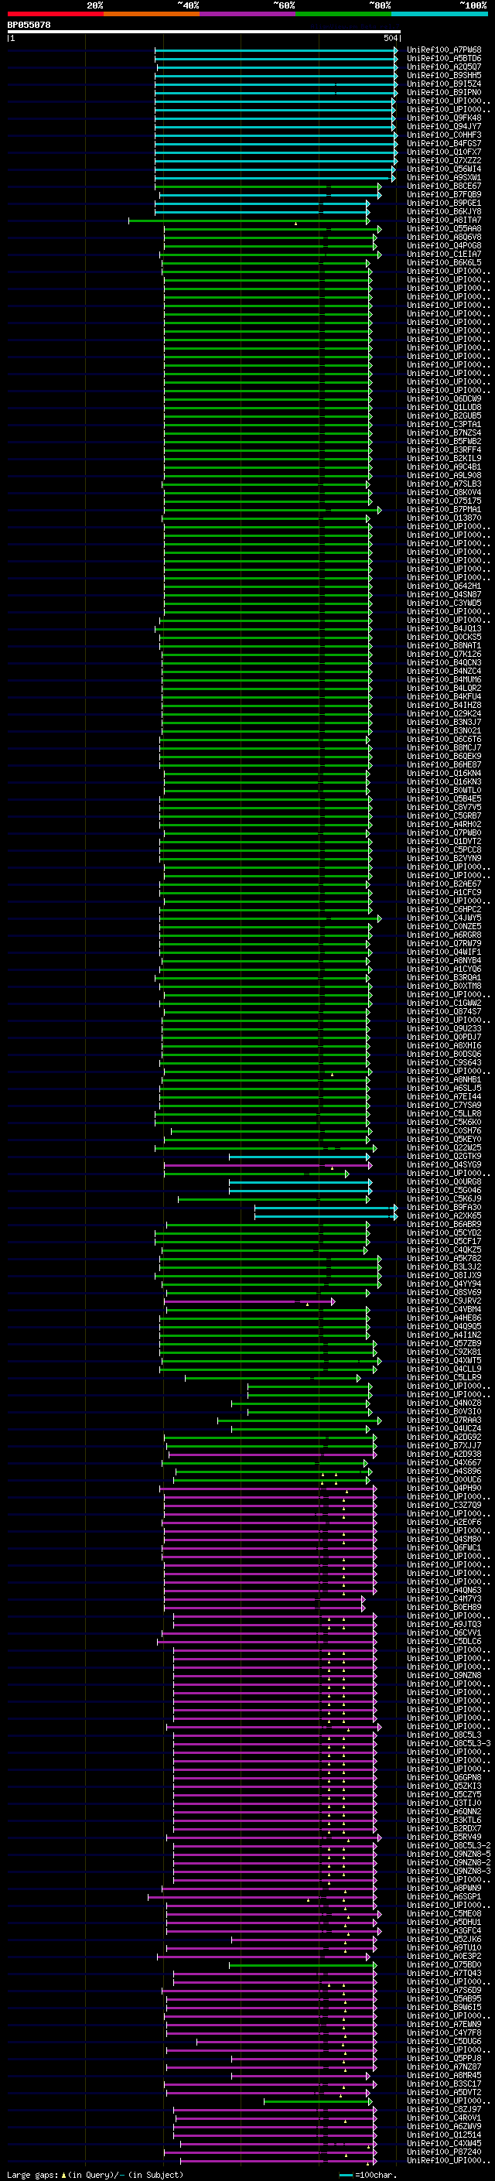Select hit label UniRef100_A1CFC9
495x2181 pixels.
click(x=444, y=892)
